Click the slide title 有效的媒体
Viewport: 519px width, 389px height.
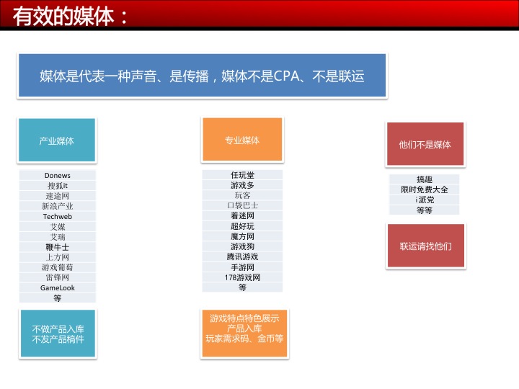coord(70,16)
